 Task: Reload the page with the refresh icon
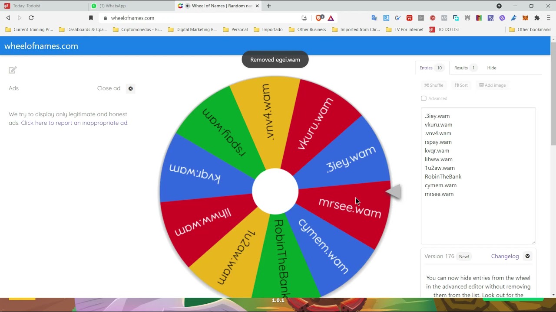(x=31, y=18)
